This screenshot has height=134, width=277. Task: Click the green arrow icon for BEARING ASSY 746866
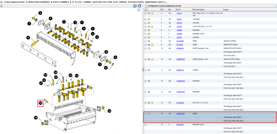[149, 34]
